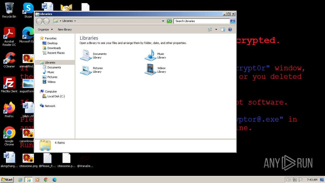This screenshot has height=183, width=325.
Task: Open Chrome from the taskbar
Action: [46, 180]
